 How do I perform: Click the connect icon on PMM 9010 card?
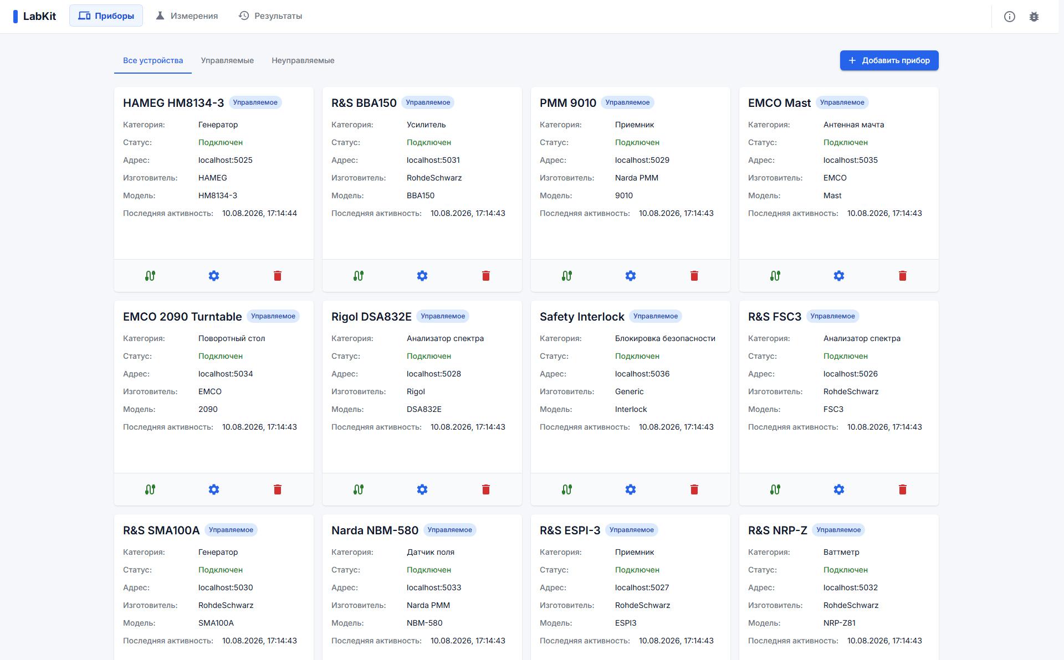click(x=567, y=276)
